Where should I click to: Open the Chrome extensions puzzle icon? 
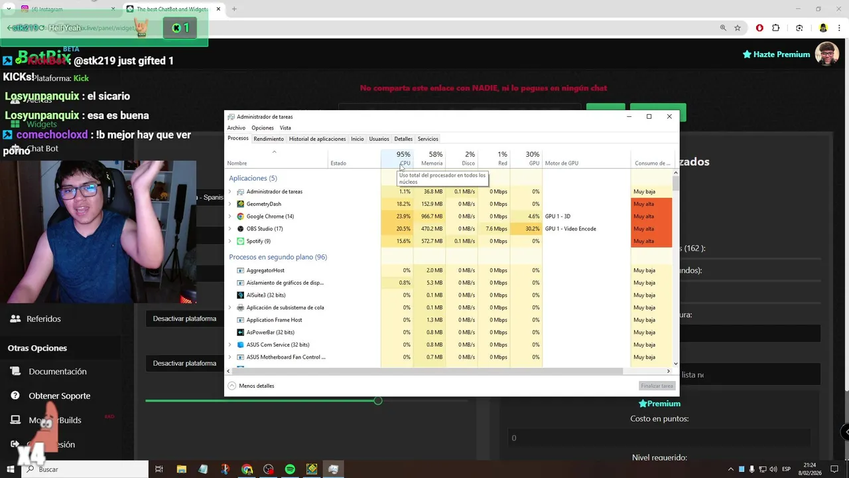pos(776,28)
